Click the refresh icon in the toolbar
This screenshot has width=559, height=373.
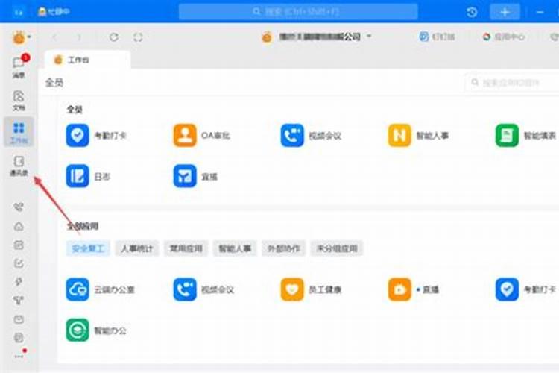click(x=114, y=37)
